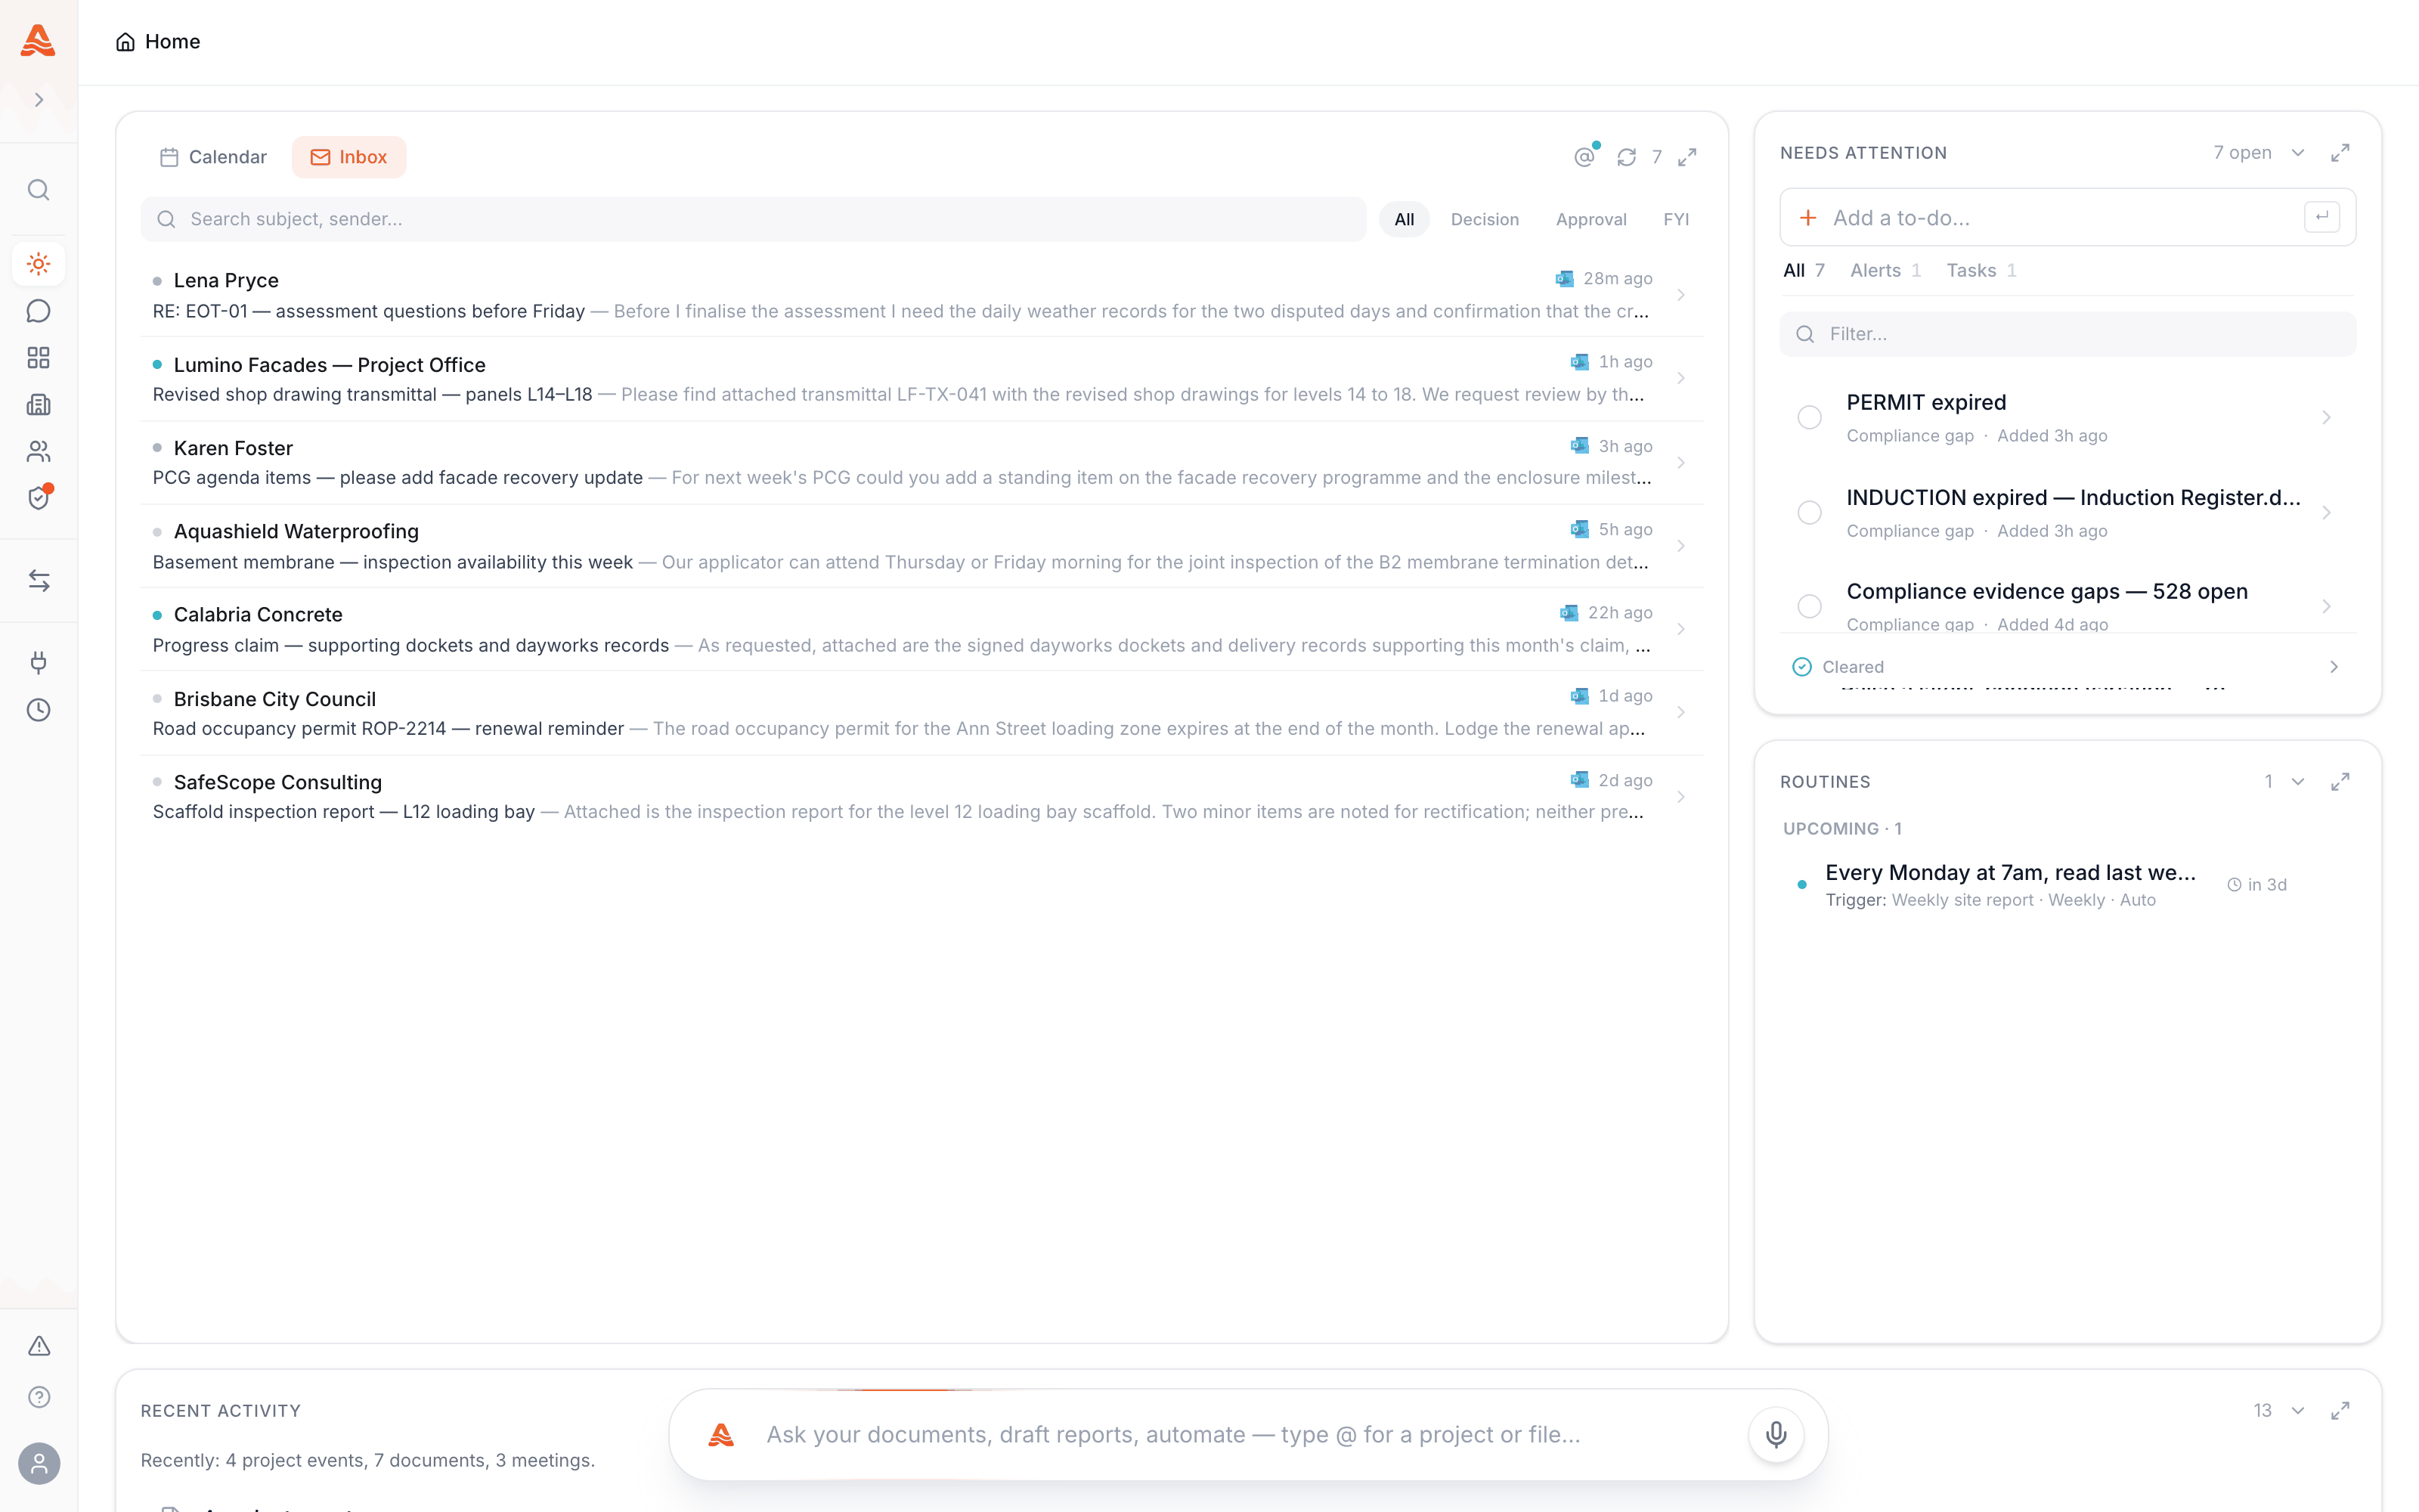2419x1512 pixels.
Task: Click the enter-key submit icon for to-do
Action: coord(2321,217)
